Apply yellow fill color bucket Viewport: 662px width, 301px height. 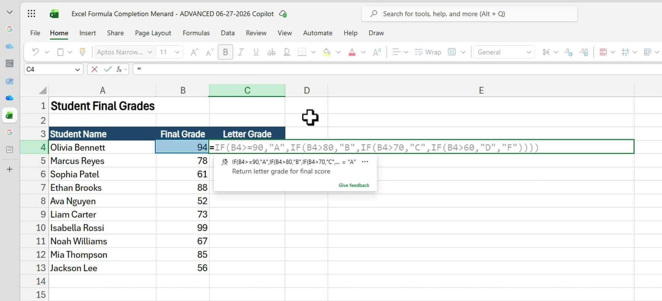[x=327, y=52]
